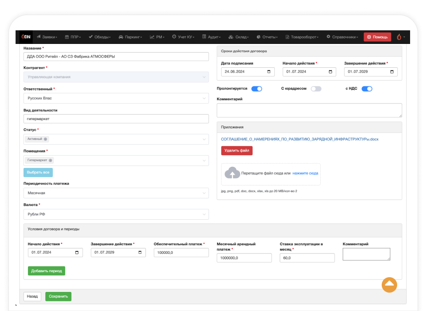Screen dimensions: 428x311
Task: Click the Добавить период button
Action: pyautogui.click(x=46, y=271)
